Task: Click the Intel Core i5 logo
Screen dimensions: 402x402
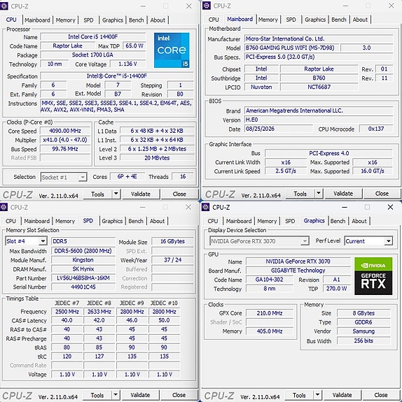Action: pos(172,50)
